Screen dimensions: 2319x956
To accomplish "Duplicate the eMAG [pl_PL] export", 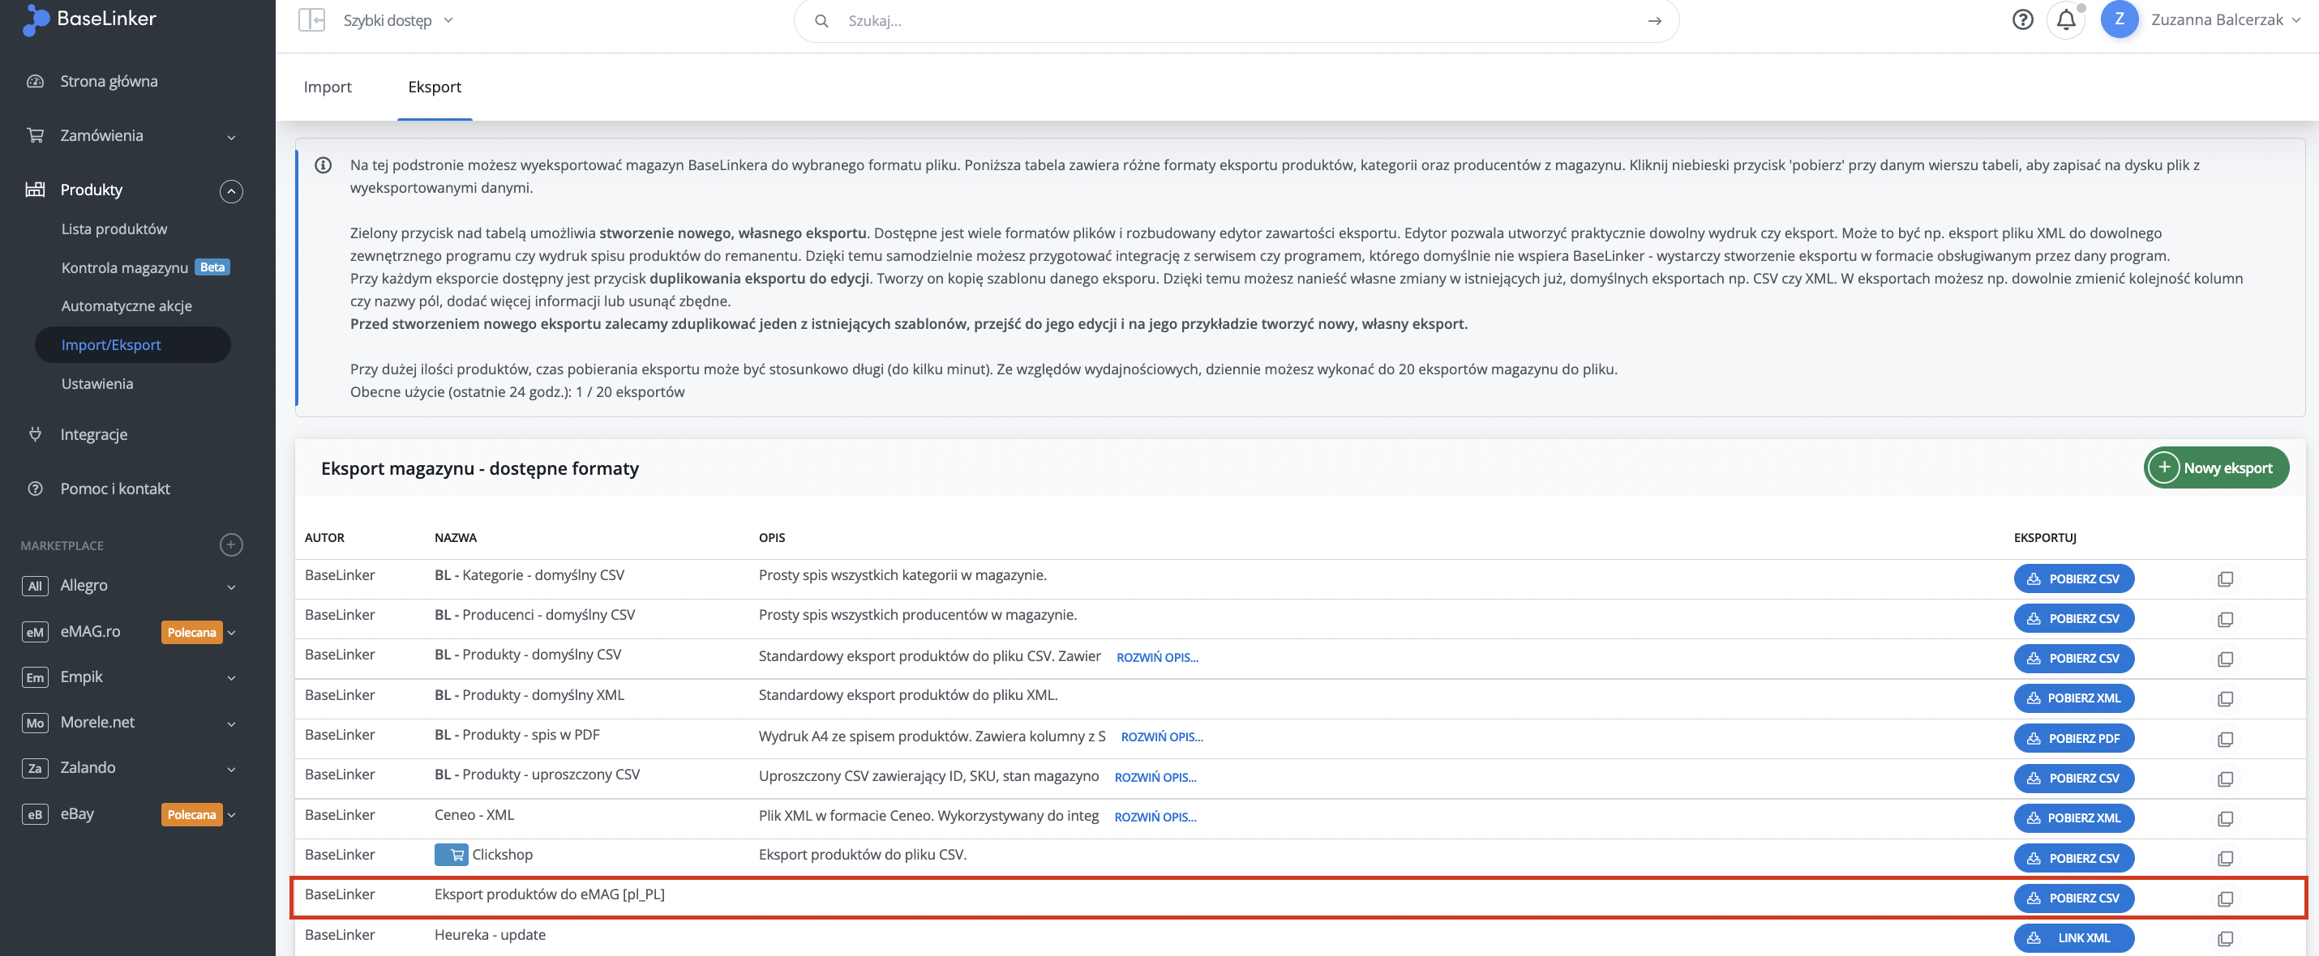I will click(2224, 898).
